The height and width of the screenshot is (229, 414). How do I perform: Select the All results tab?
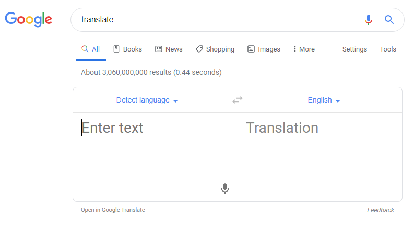coord(90,49)
